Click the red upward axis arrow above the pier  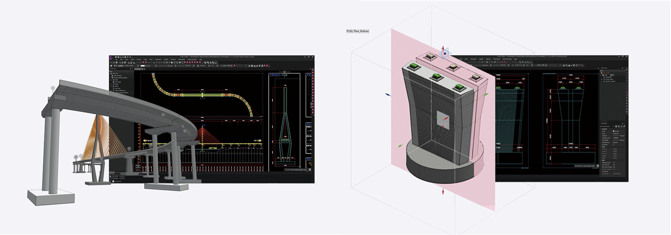click(443, 47)
